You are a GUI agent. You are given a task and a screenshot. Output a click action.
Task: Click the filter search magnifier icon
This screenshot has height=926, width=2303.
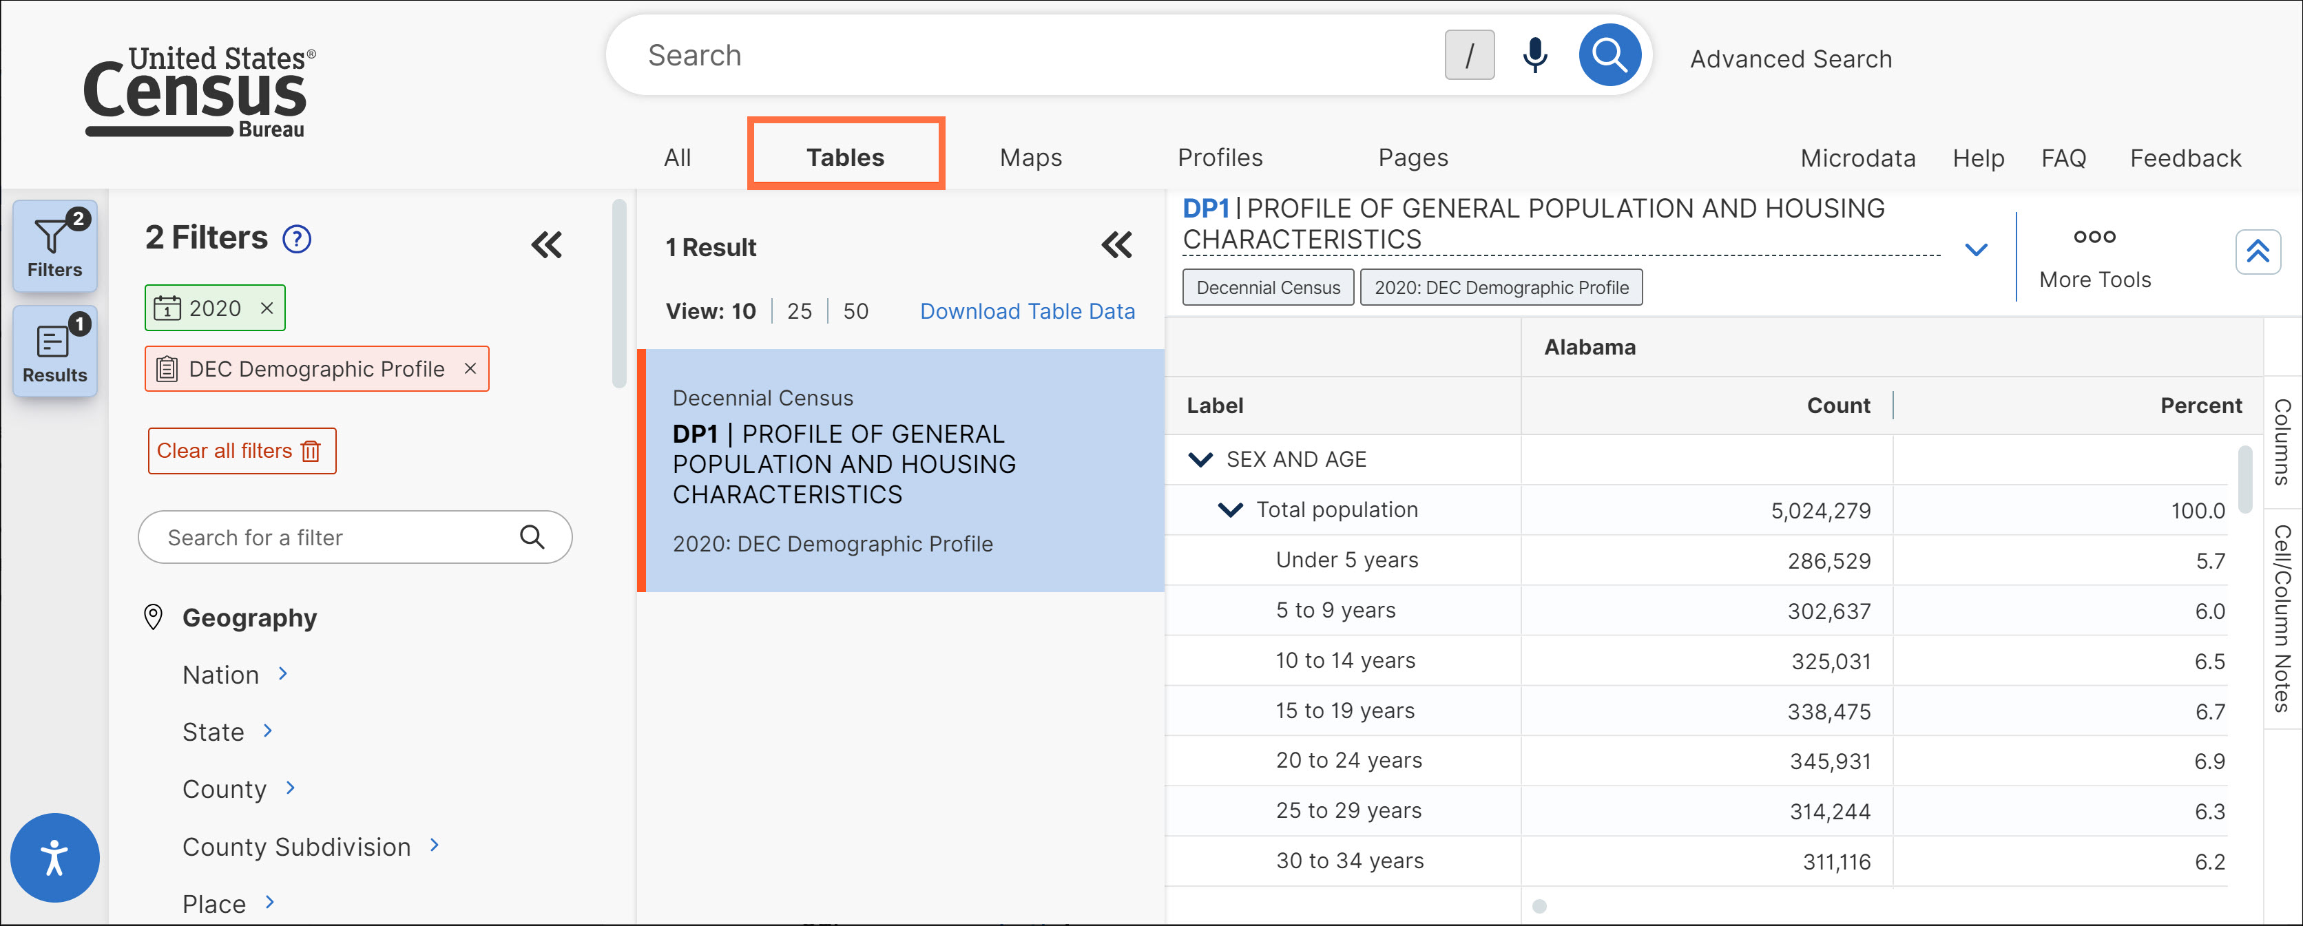click(532, 536)
